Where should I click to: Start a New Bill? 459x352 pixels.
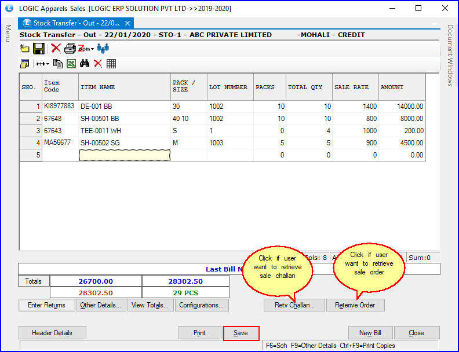370,333
